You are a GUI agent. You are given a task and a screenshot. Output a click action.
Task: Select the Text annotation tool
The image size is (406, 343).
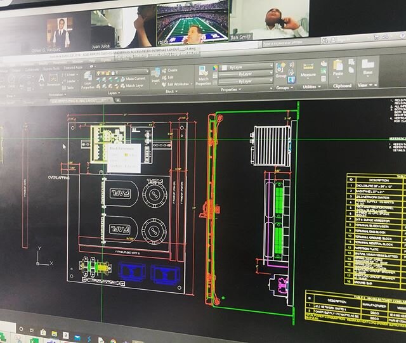click(41, 80)
